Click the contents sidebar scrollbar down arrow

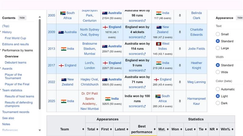tap(40, 130)
